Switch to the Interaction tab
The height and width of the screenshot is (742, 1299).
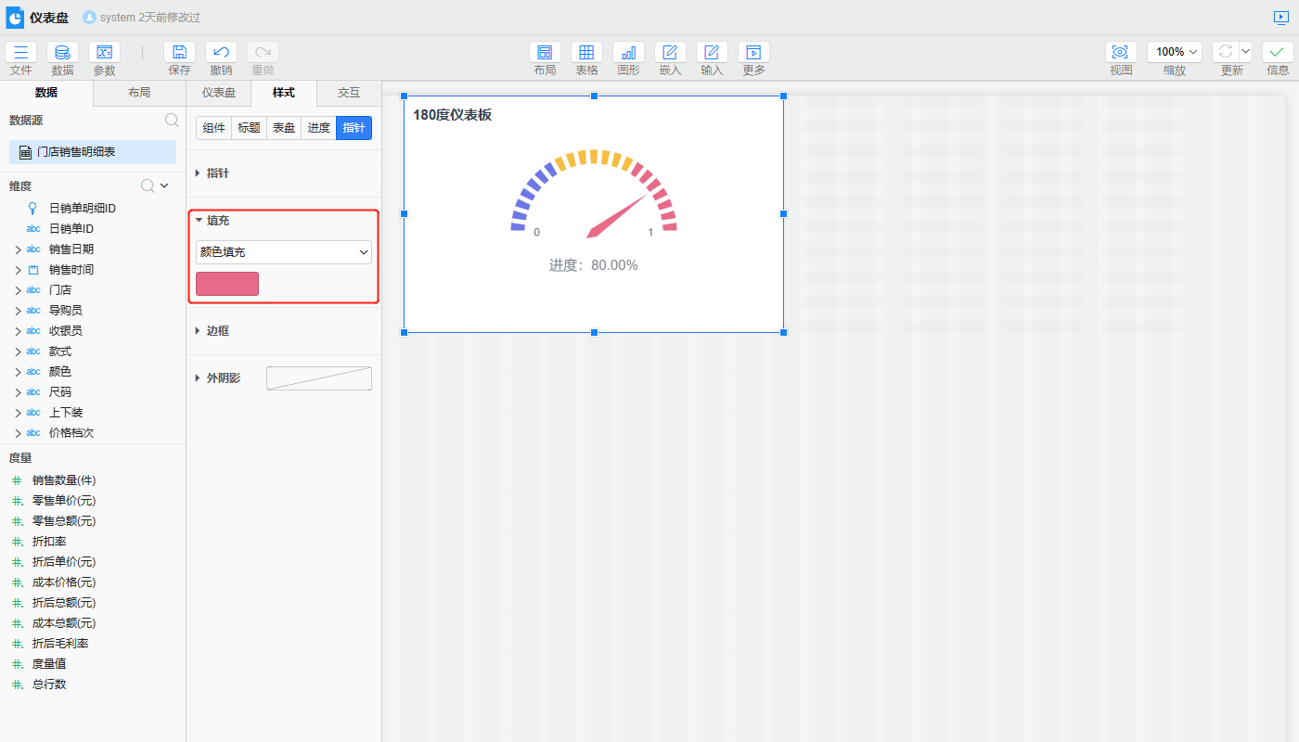[349, 93]
